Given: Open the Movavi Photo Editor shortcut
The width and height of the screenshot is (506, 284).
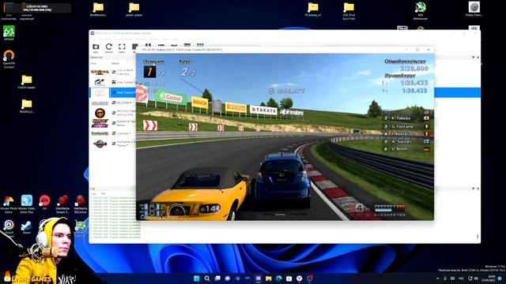Looking at the screenshot, I should pyautogui.click(x=9, y=204).
